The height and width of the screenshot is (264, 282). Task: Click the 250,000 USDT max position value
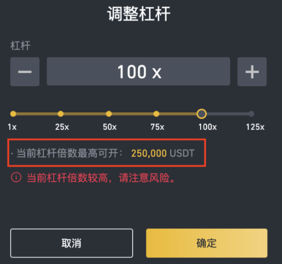pyautogui.click(x=163, y=153)
